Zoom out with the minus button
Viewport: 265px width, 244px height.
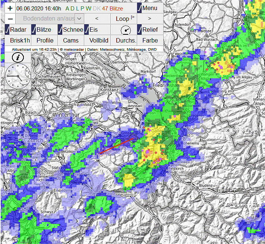tap(10, 19)
